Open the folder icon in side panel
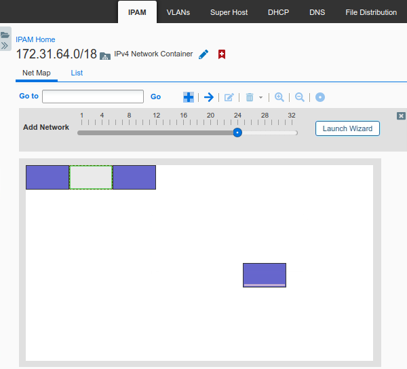 click(x=5, y=35)
